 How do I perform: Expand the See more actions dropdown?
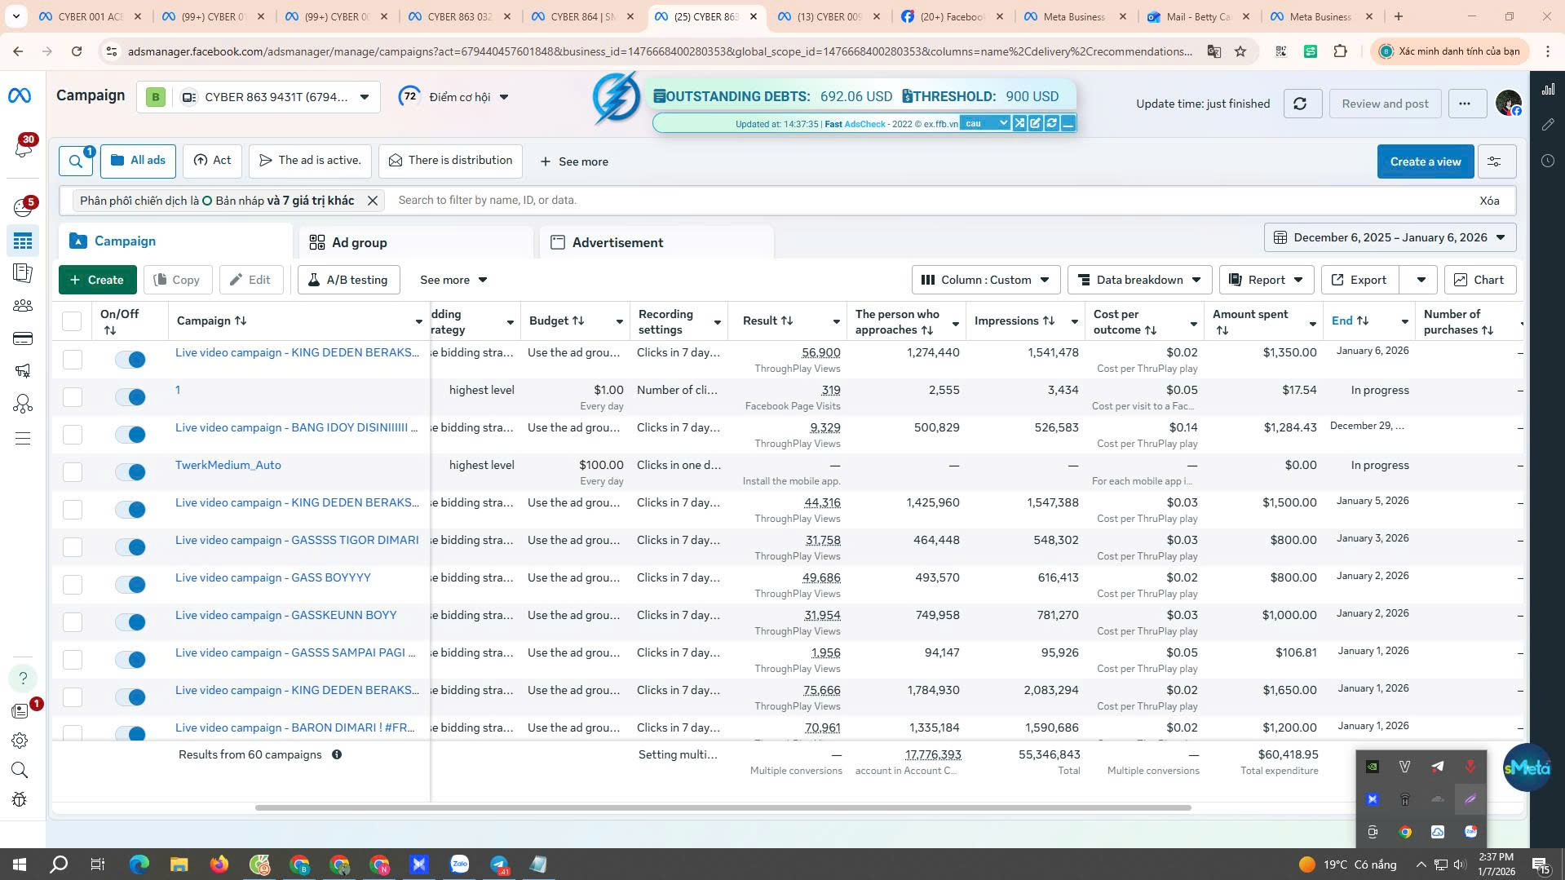tap(453, 280)
